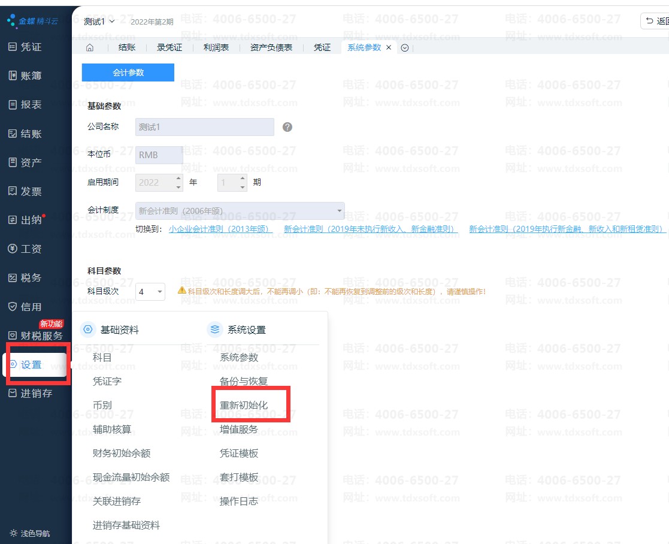Open the 工资 sidebar module
Screen dimensions: 669x544
click(x=31, y=249)
